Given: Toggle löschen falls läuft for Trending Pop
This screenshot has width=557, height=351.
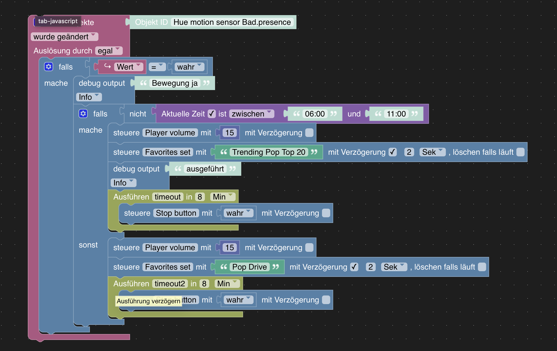Looking at the screenshot, I should pos(520,152).
